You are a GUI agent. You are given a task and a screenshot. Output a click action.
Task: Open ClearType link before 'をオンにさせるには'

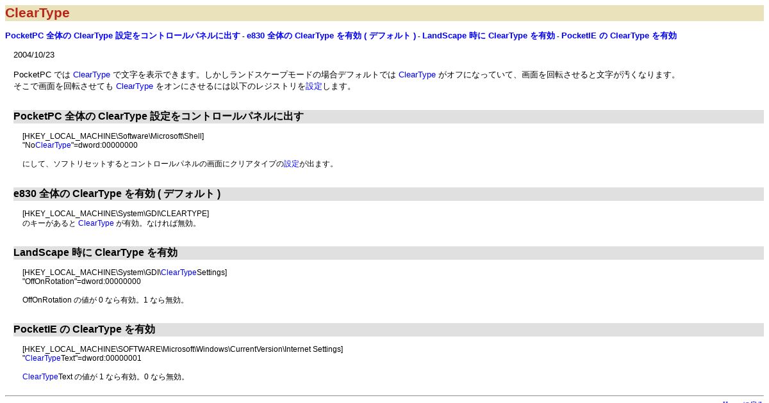coord(135,86)
